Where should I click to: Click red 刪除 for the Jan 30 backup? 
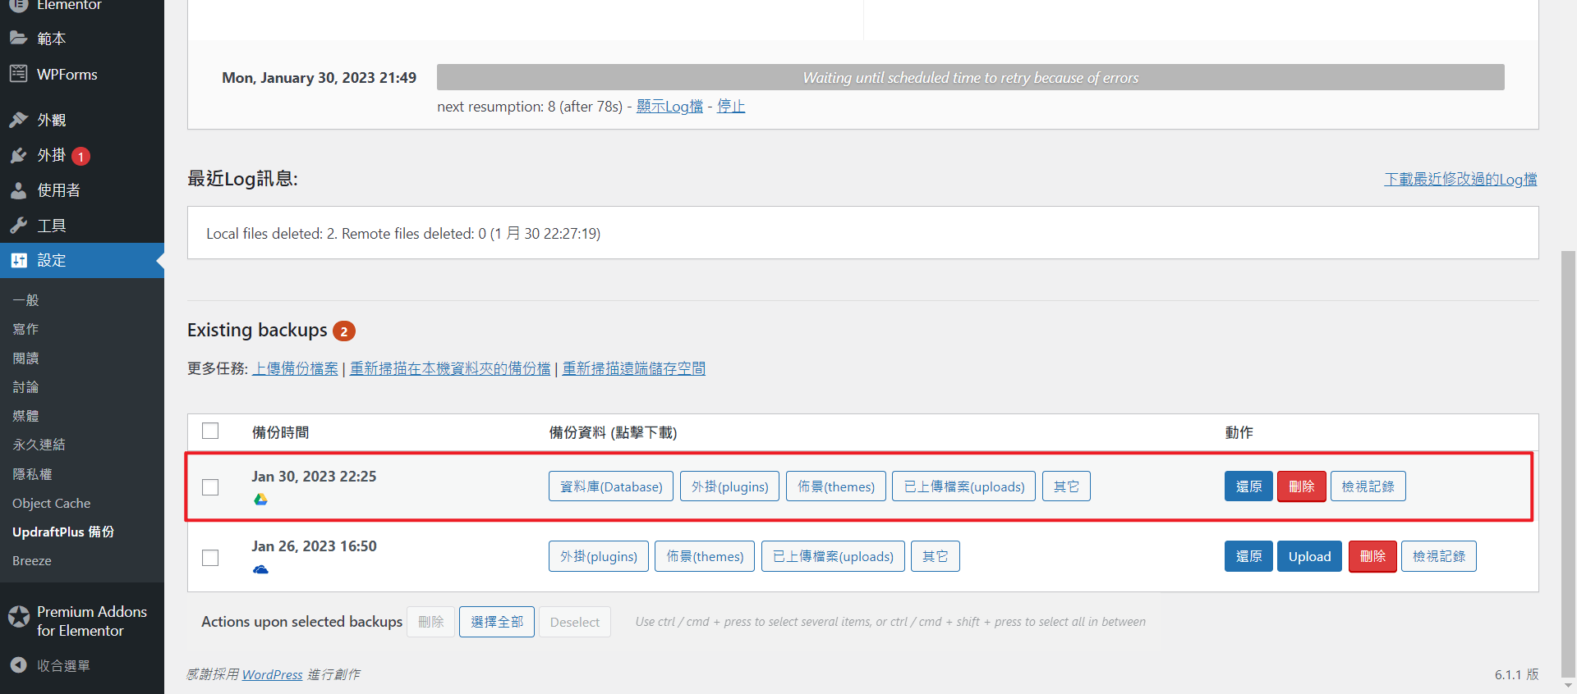click(x=1301, y=486)
